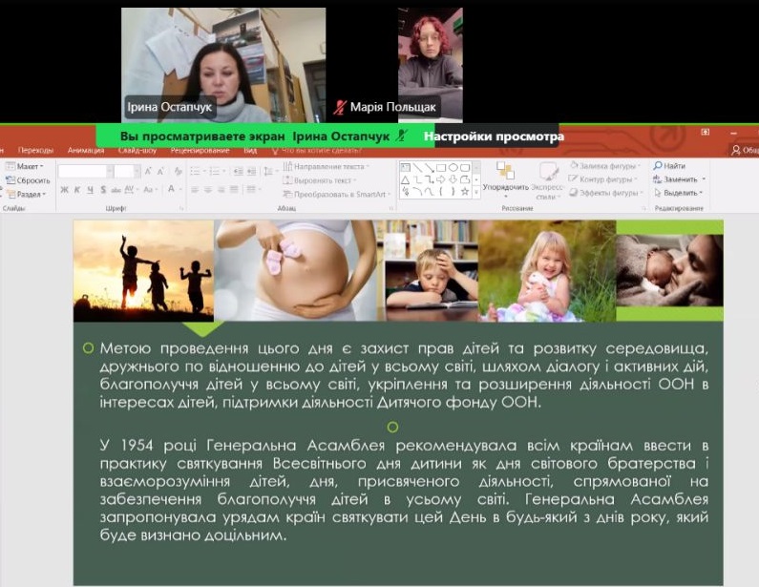Open the Заменить dropdown arrow
The image size is (759, 587).
[x=704, y=179]
